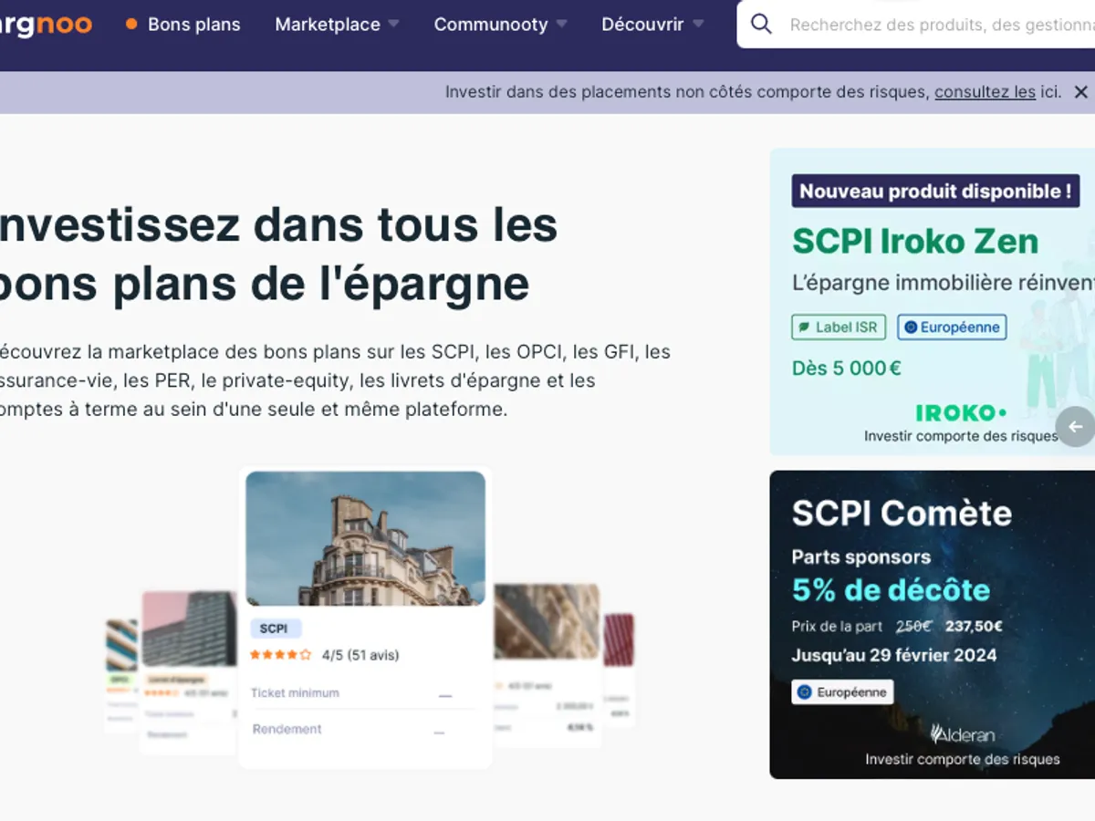Click the Epargnoo logo
The image size is (1095, 821).
pyautogui.click(x=46, y=25)
